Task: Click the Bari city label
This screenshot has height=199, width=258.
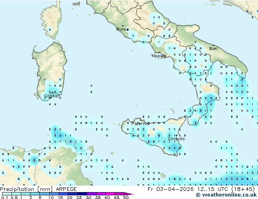Action: coord(213,49)
